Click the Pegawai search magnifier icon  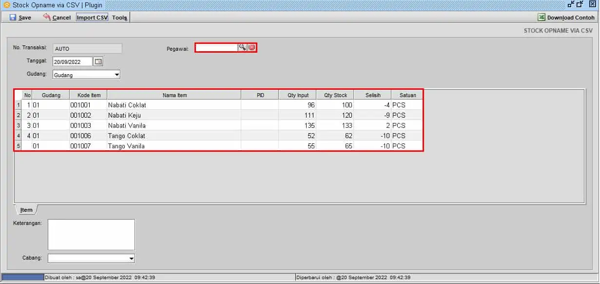pyautogui.click(x=242, y=47)
